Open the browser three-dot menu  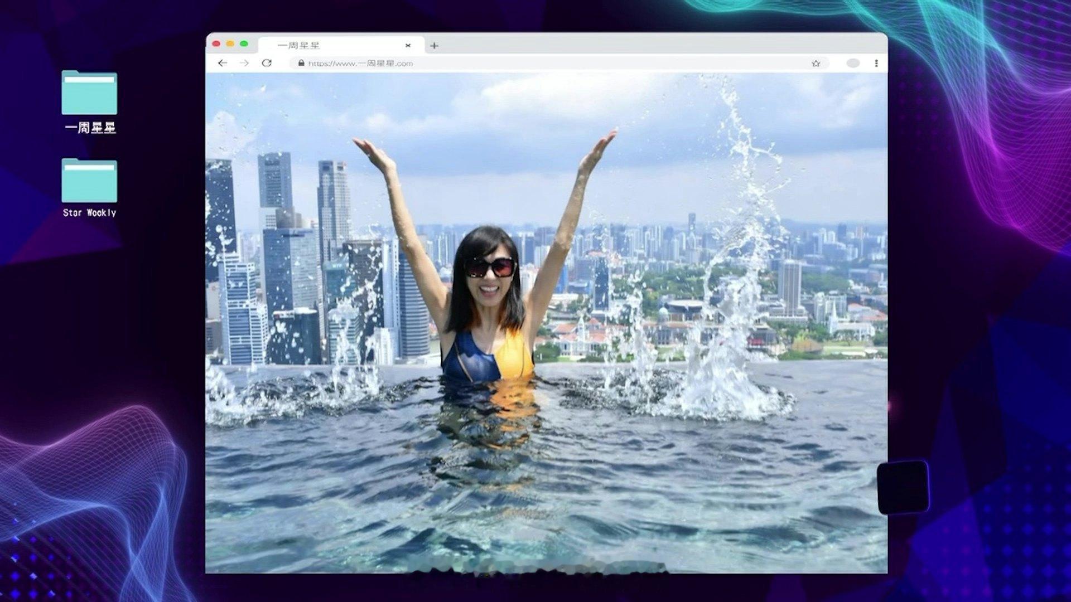pos(876,64)
